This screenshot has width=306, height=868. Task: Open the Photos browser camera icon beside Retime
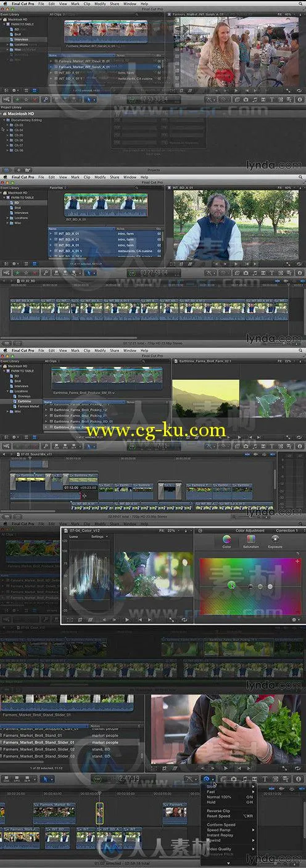tap(234, 779)
